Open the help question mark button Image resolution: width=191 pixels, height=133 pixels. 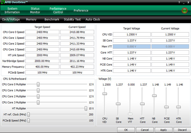pos(179,3)
